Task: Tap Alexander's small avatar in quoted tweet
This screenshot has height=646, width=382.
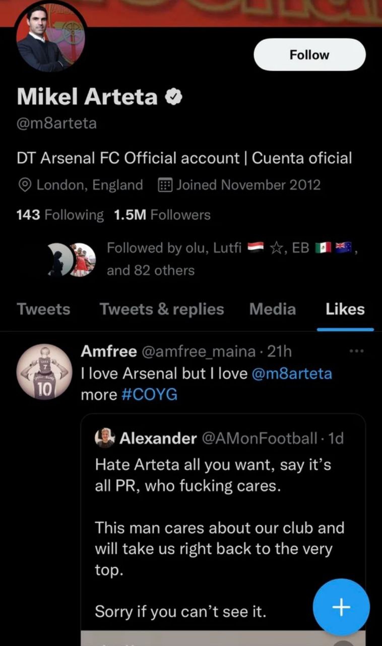Action: click(x=105, y=438)
